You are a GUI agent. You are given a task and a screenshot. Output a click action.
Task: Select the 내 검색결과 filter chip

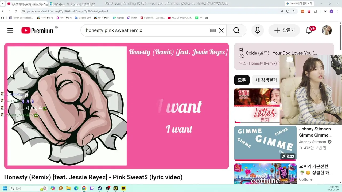coord(266,80)
